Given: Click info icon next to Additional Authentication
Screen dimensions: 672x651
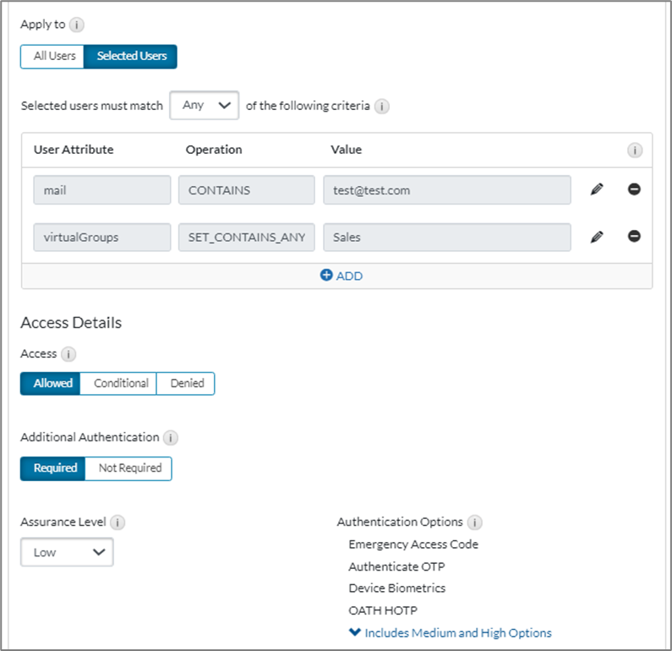Looking at the screenshot, I should [x=171, y=438].
